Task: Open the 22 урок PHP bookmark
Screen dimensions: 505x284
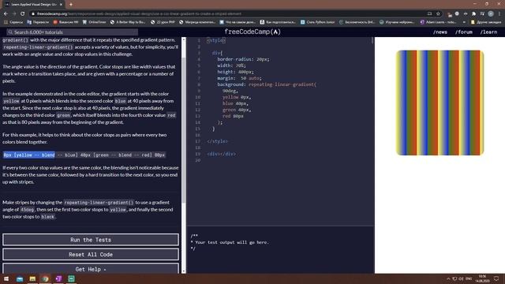Action: 163,22
